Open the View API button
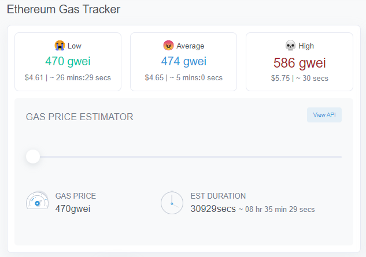Viewport: 366px width, 257px height. pyautogui.click(x=324, y=115)
